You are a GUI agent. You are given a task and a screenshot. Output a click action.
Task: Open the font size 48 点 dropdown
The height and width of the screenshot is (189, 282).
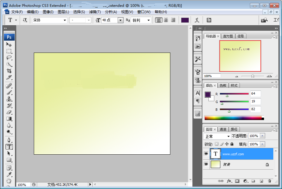[120, 20]
